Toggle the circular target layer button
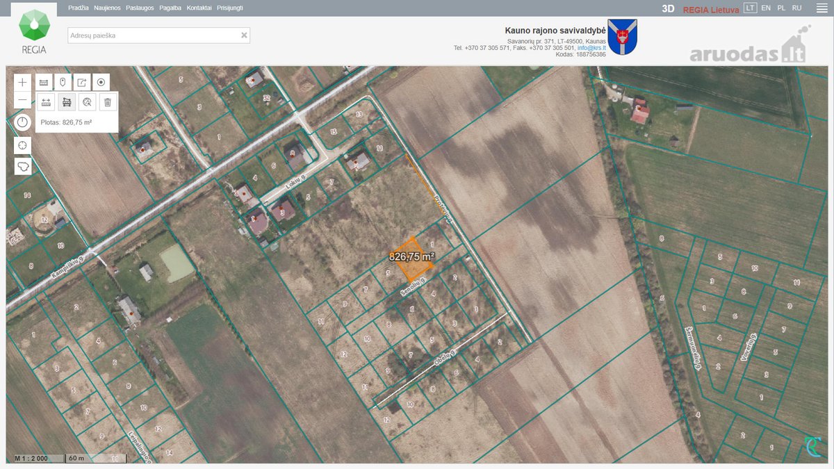834x469 pixels. 101,82
